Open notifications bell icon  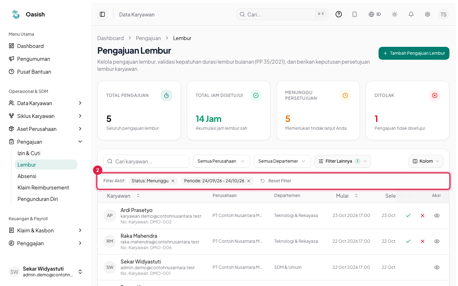[411, 14]
